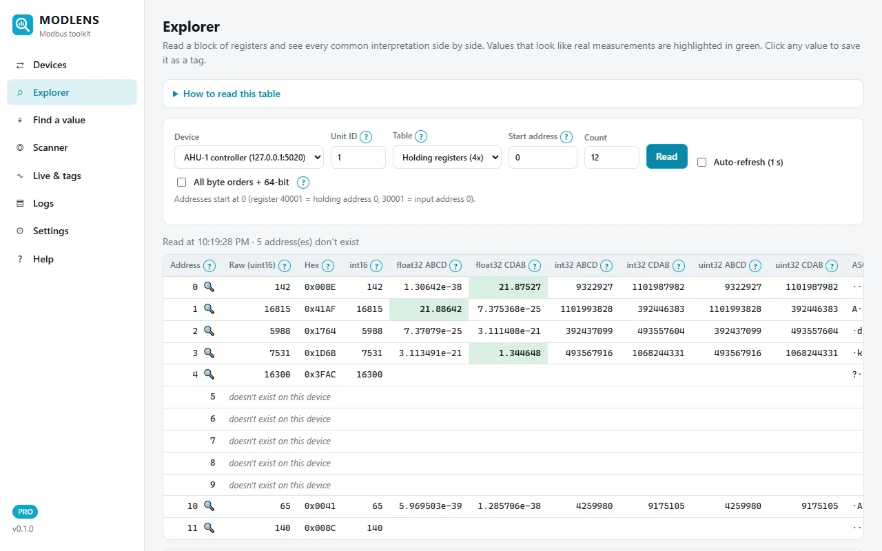Click magnifier icon for address 11

pyautogui.click(x=209, y=528)
